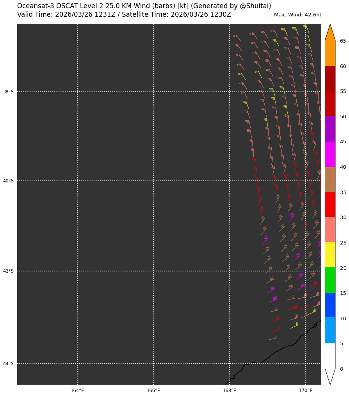Viewport: 349px width, 396px height.
Task: Click the white 0–5 kt colorbar band
Action: (x=330, y=356)
